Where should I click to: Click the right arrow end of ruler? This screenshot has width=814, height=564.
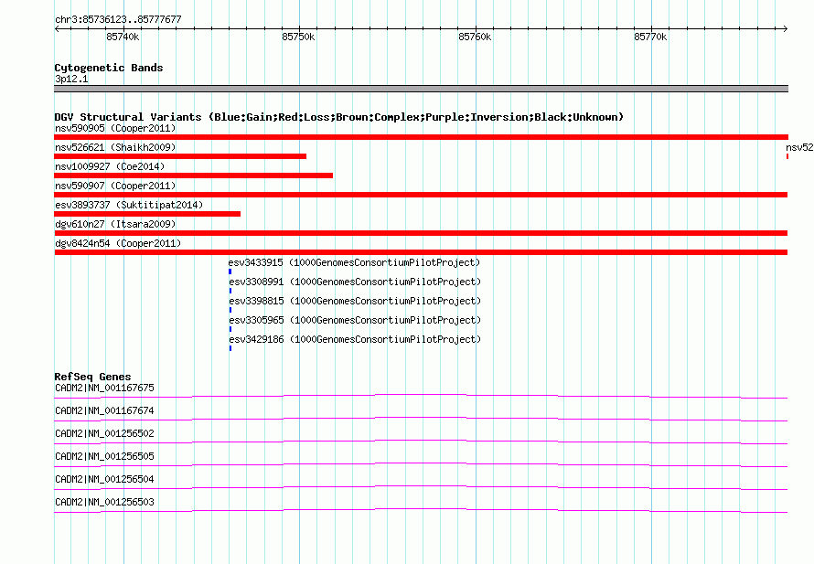click(x=786, y=29)
